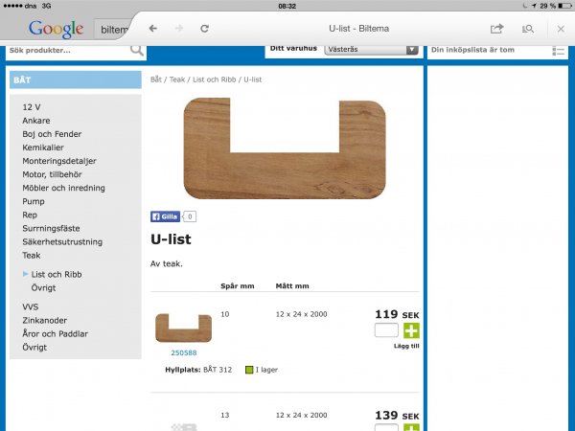This screenshot has height=431, width=575.
Task: Click article number 250588 link
Action: tap(183, 352)
